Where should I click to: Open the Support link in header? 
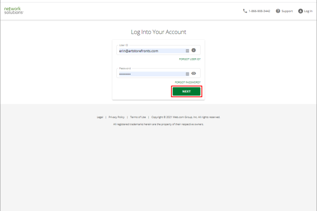pyautogui.click(x=287, y=11)
